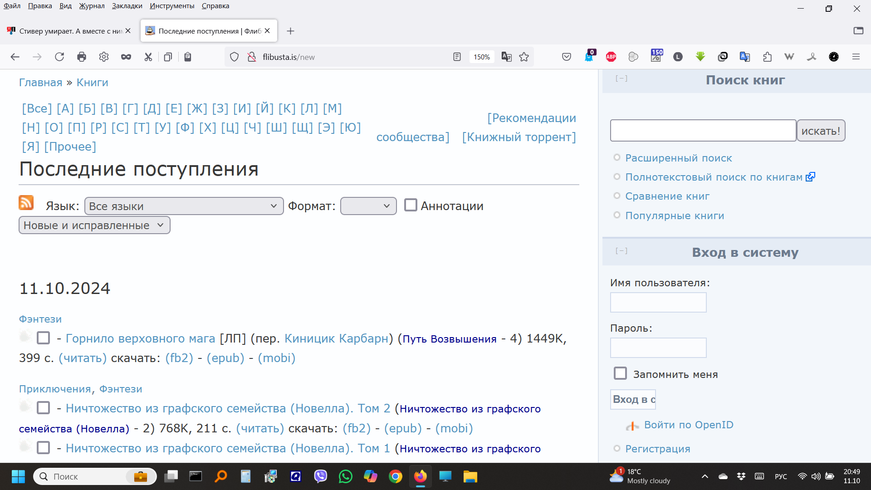This screenshot has width=871, height=490.
Task: Open the Все языки language dropdown
Action: point(184,206)
